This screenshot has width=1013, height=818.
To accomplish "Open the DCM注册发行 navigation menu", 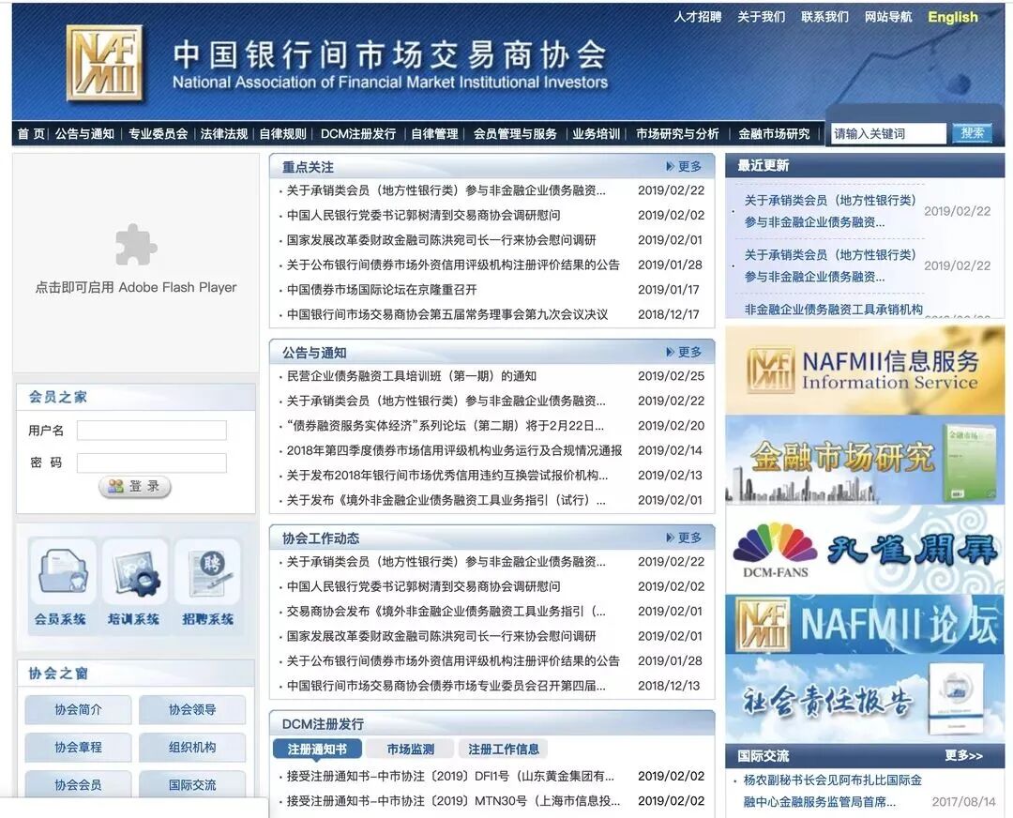I will (361, 132).
